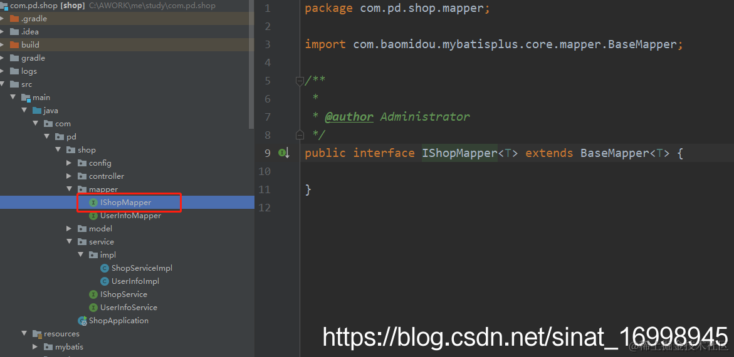Click line number 9 in gutter
734x357 pixels.
[267, 153]
